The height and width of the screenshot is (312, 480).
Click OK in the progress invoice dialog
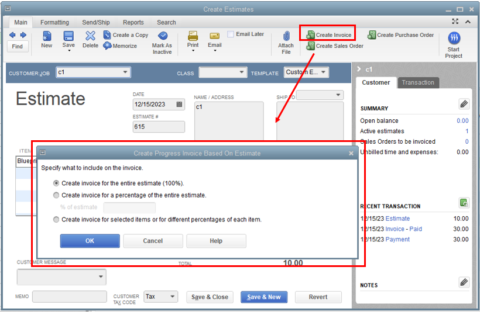[x=90, y=241]
